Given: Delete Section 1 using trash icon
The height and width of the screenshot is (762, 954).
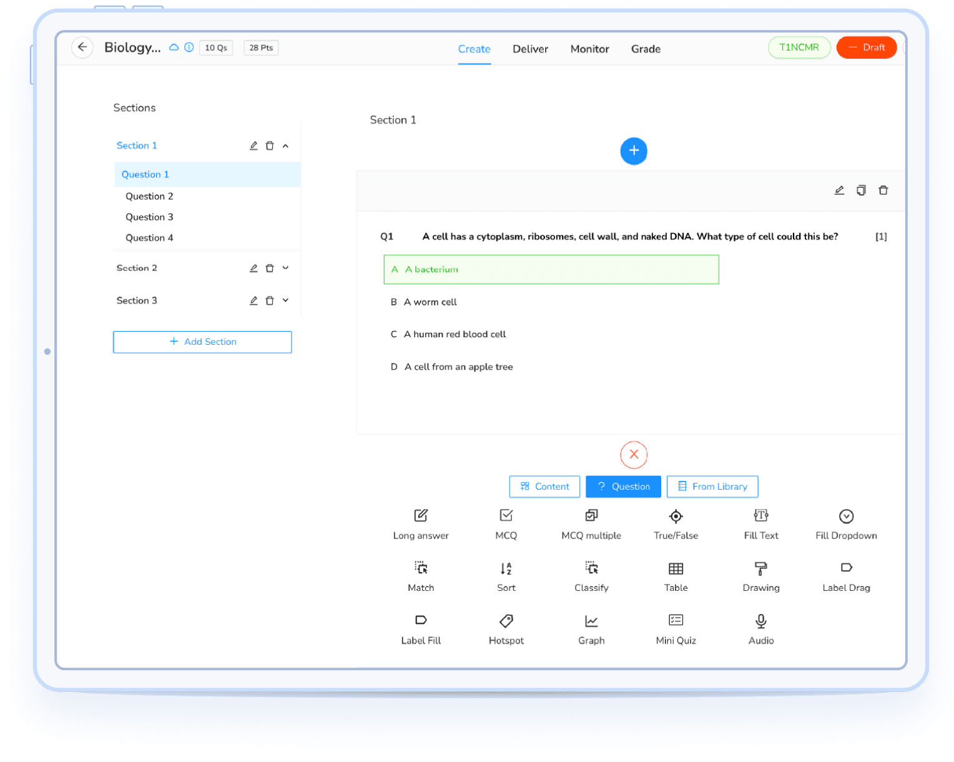Looking at the screenshot, I should 270,146.
